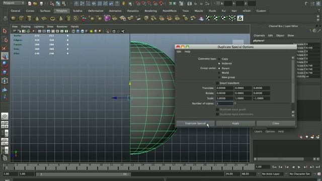Open the viewport Lighting menu
Image resolution: width=322 pixels, height=181 pixels.
coord(39,27)
